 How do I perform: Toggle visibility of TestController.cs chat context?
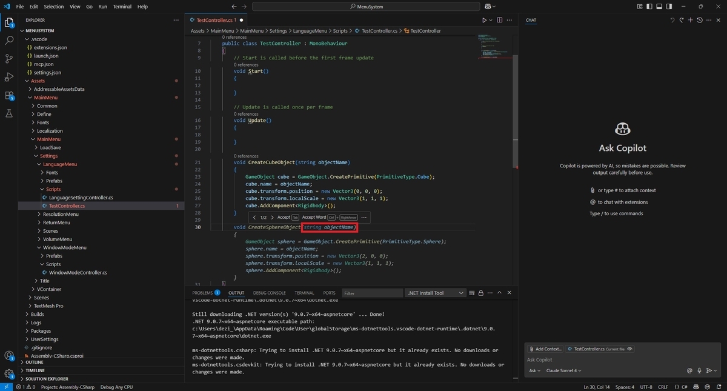point(630,349)
